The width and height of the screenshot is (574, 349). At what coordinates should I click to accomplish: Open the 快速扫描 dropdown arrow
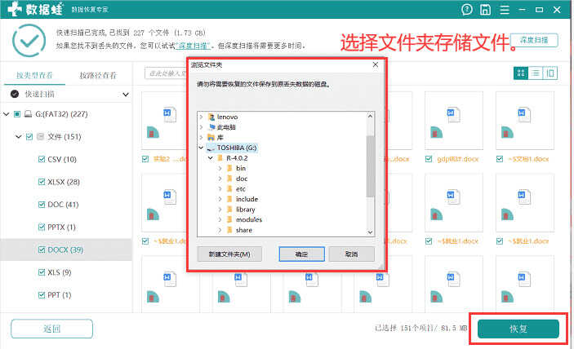point(126,95)
